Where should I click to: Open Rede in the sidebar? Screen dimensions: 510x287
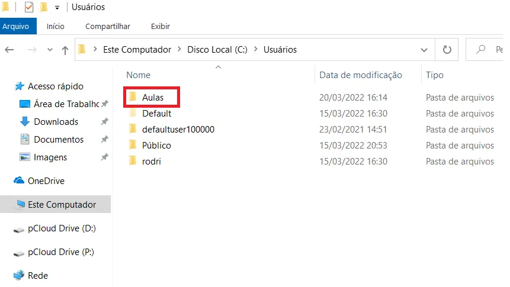37,276
